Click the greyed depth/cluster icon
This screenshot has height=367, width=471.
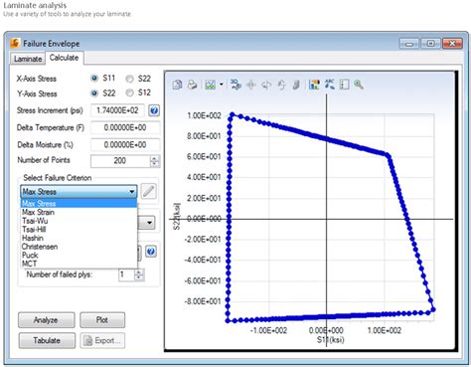296,85
